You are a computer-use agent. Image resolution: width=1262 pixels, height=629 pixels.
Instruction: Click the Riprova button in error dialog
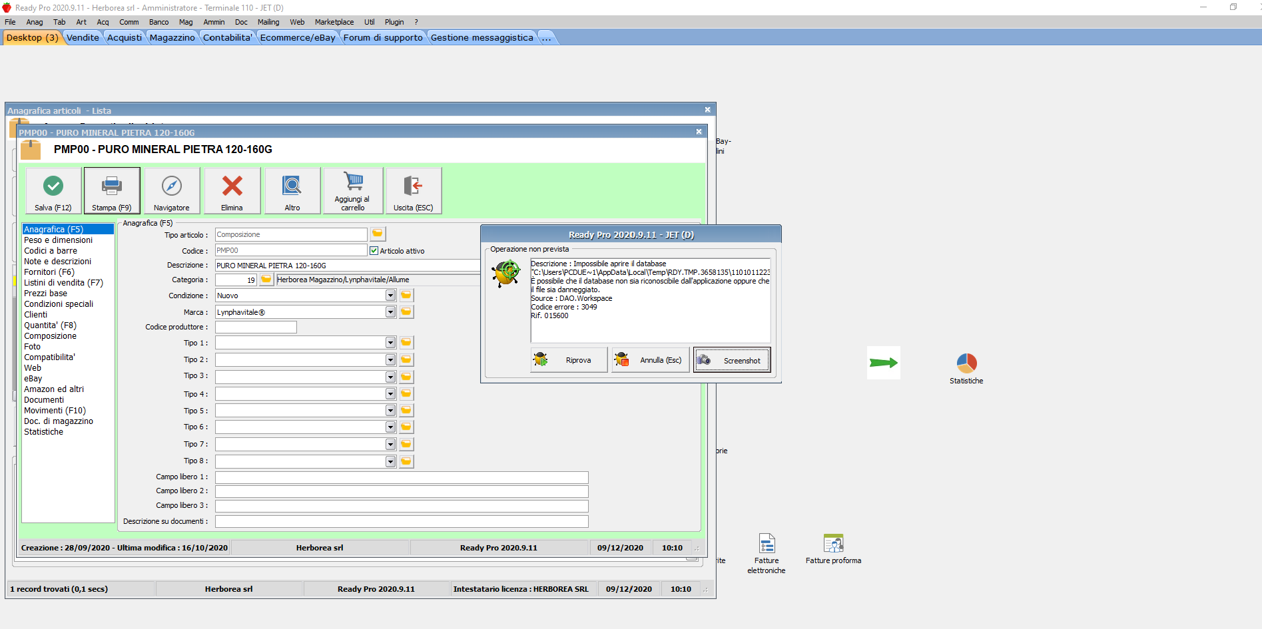pyautogui.click(x=569, y=360)
